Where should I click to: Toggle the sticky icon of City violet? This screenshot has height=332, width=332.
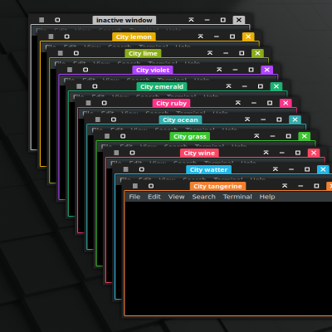click(x=85, y=70)
